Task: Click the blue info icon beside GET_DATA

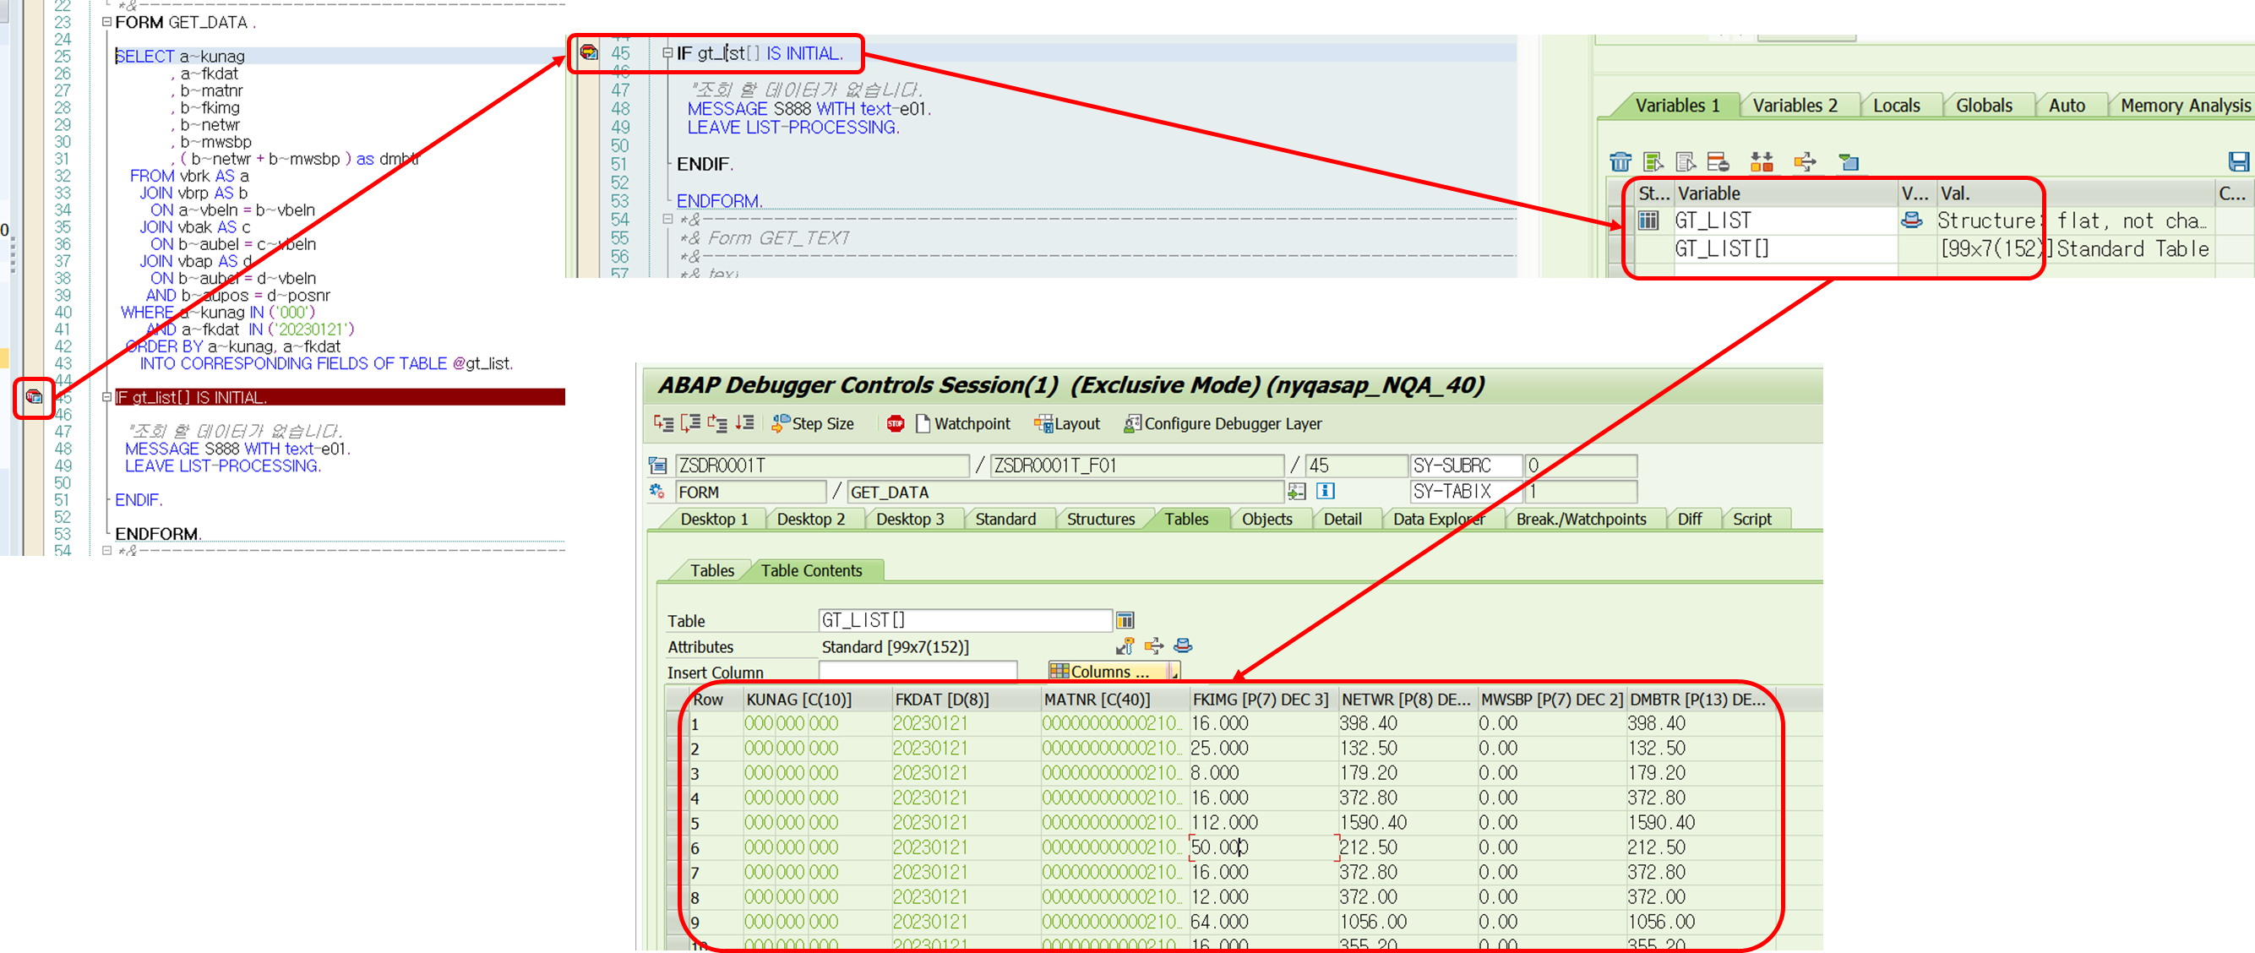Action: click(x=1326, y=491)
